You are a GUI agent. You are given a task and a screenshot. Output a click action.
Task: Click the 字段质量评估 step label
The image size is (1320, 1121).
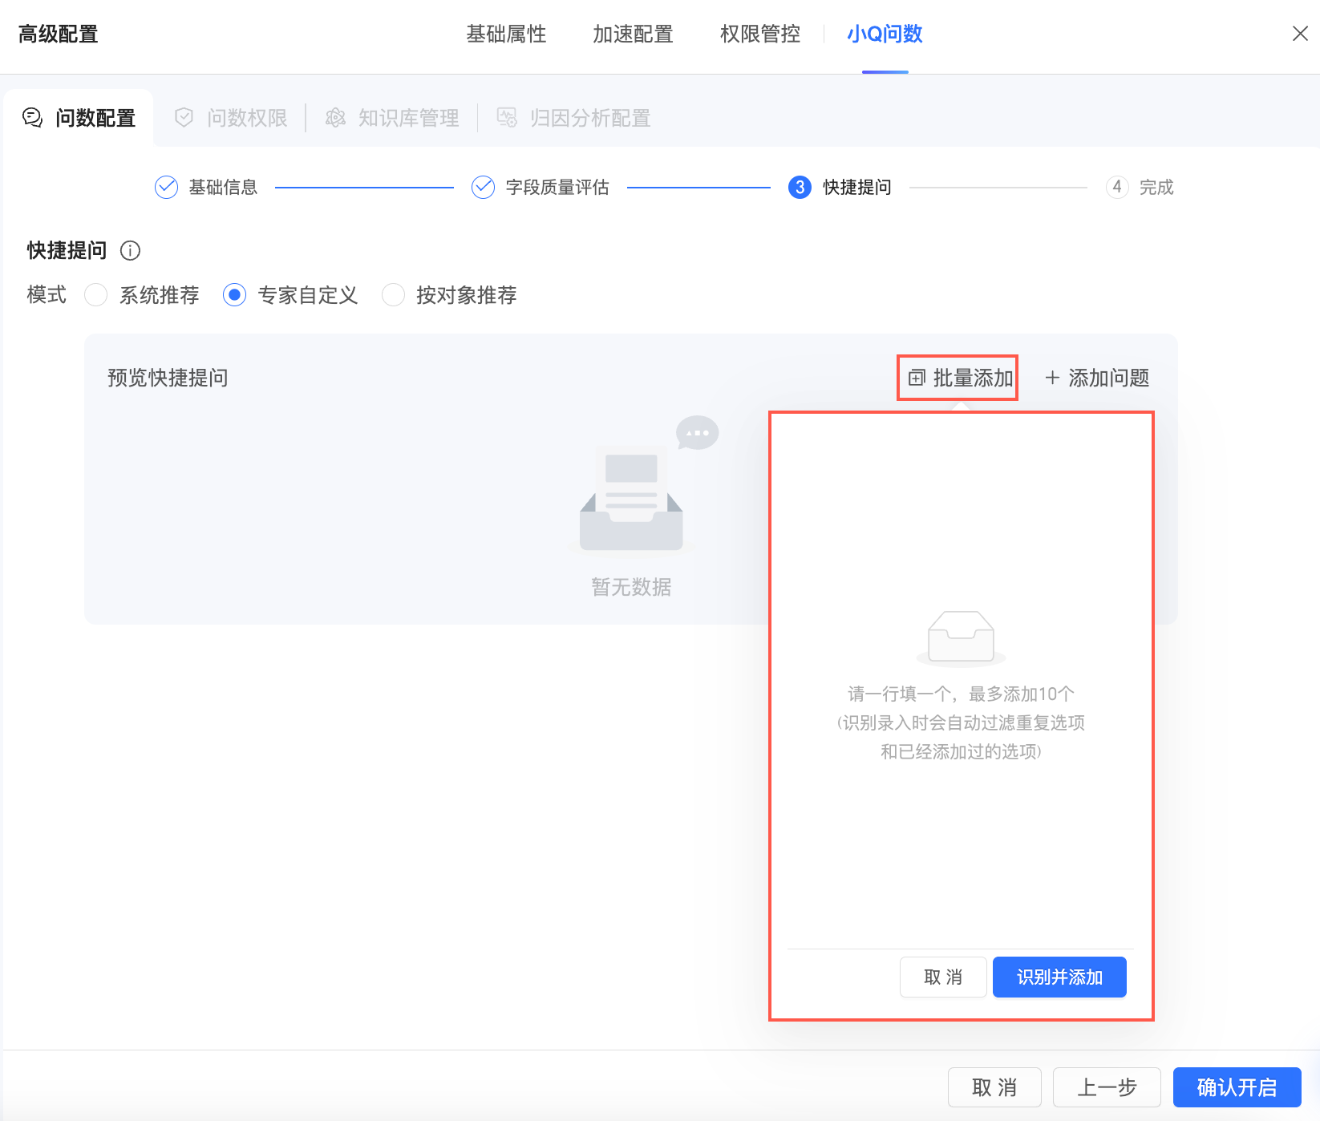coord(557,187)
